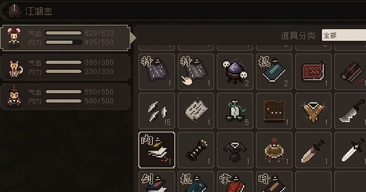Click the 405/550 内力 bar
Viewport: 366px width, 192px height.
click(64, 42)
